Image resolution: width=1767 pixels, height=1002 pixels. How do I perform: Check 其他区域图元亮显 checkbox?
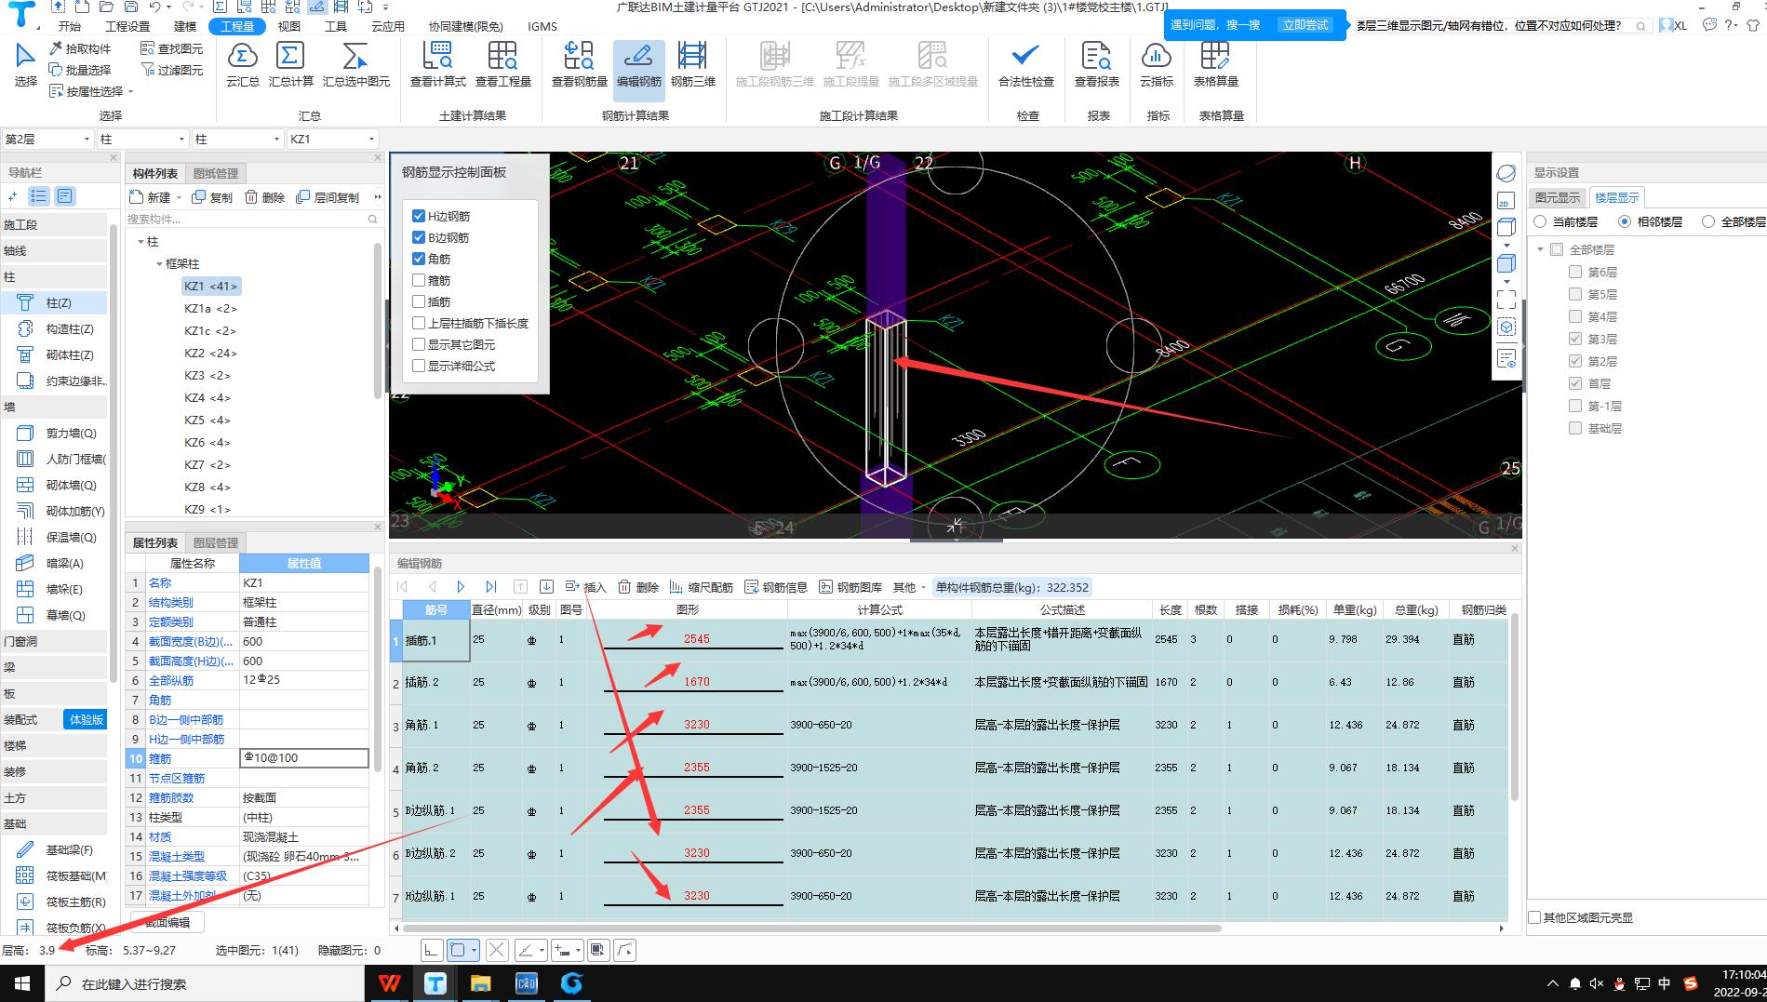pos(1534,917)
